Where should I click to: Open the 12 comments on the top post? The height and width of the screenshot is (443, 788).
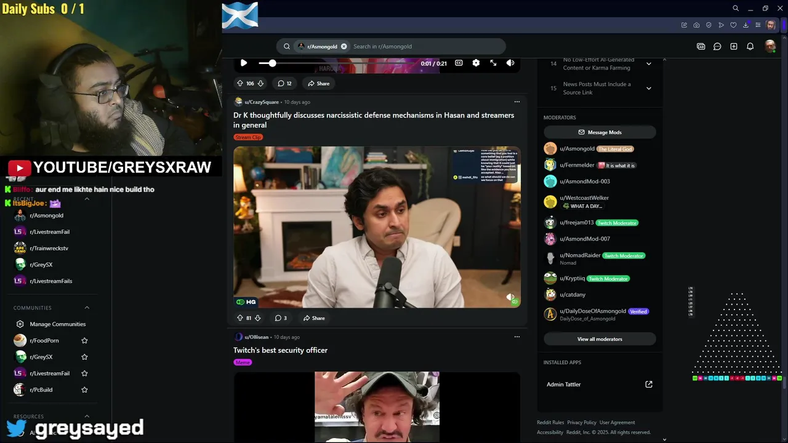point(284,83)
